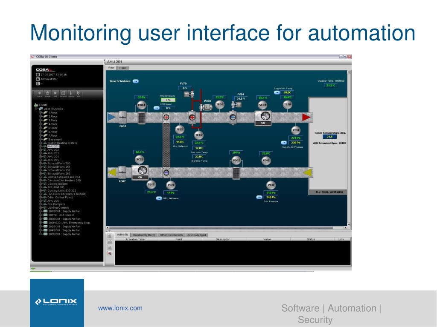The height and width of the screenshot is (327, 437).
Task: Click the Supply Air Temp arrow button
Action: 277,92
